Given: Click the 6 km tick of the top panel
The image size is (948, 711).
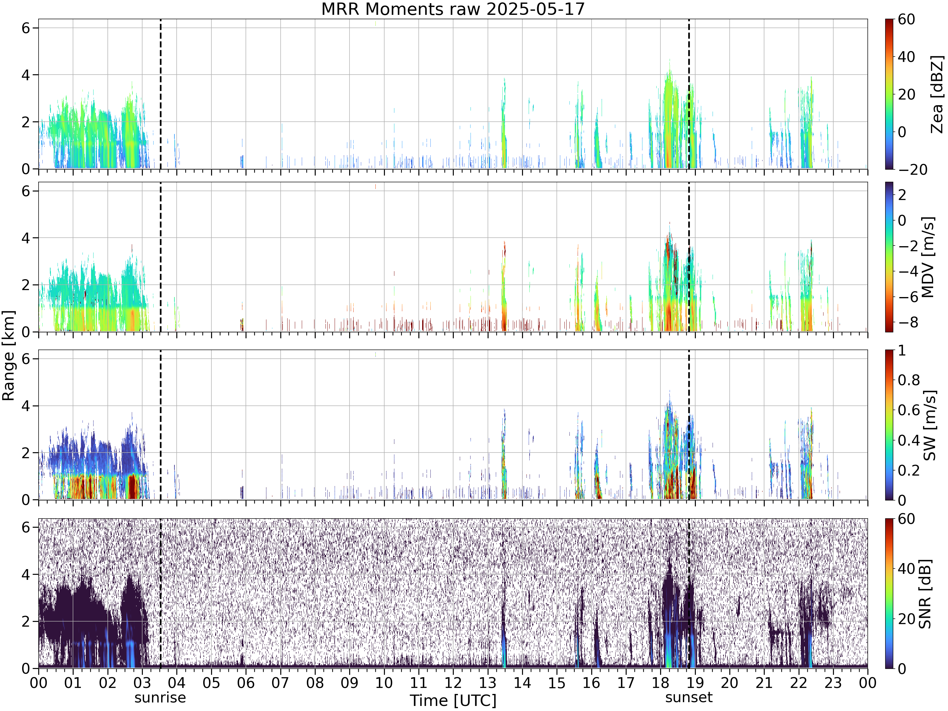Looking at the screenshot, I should 26,28.
